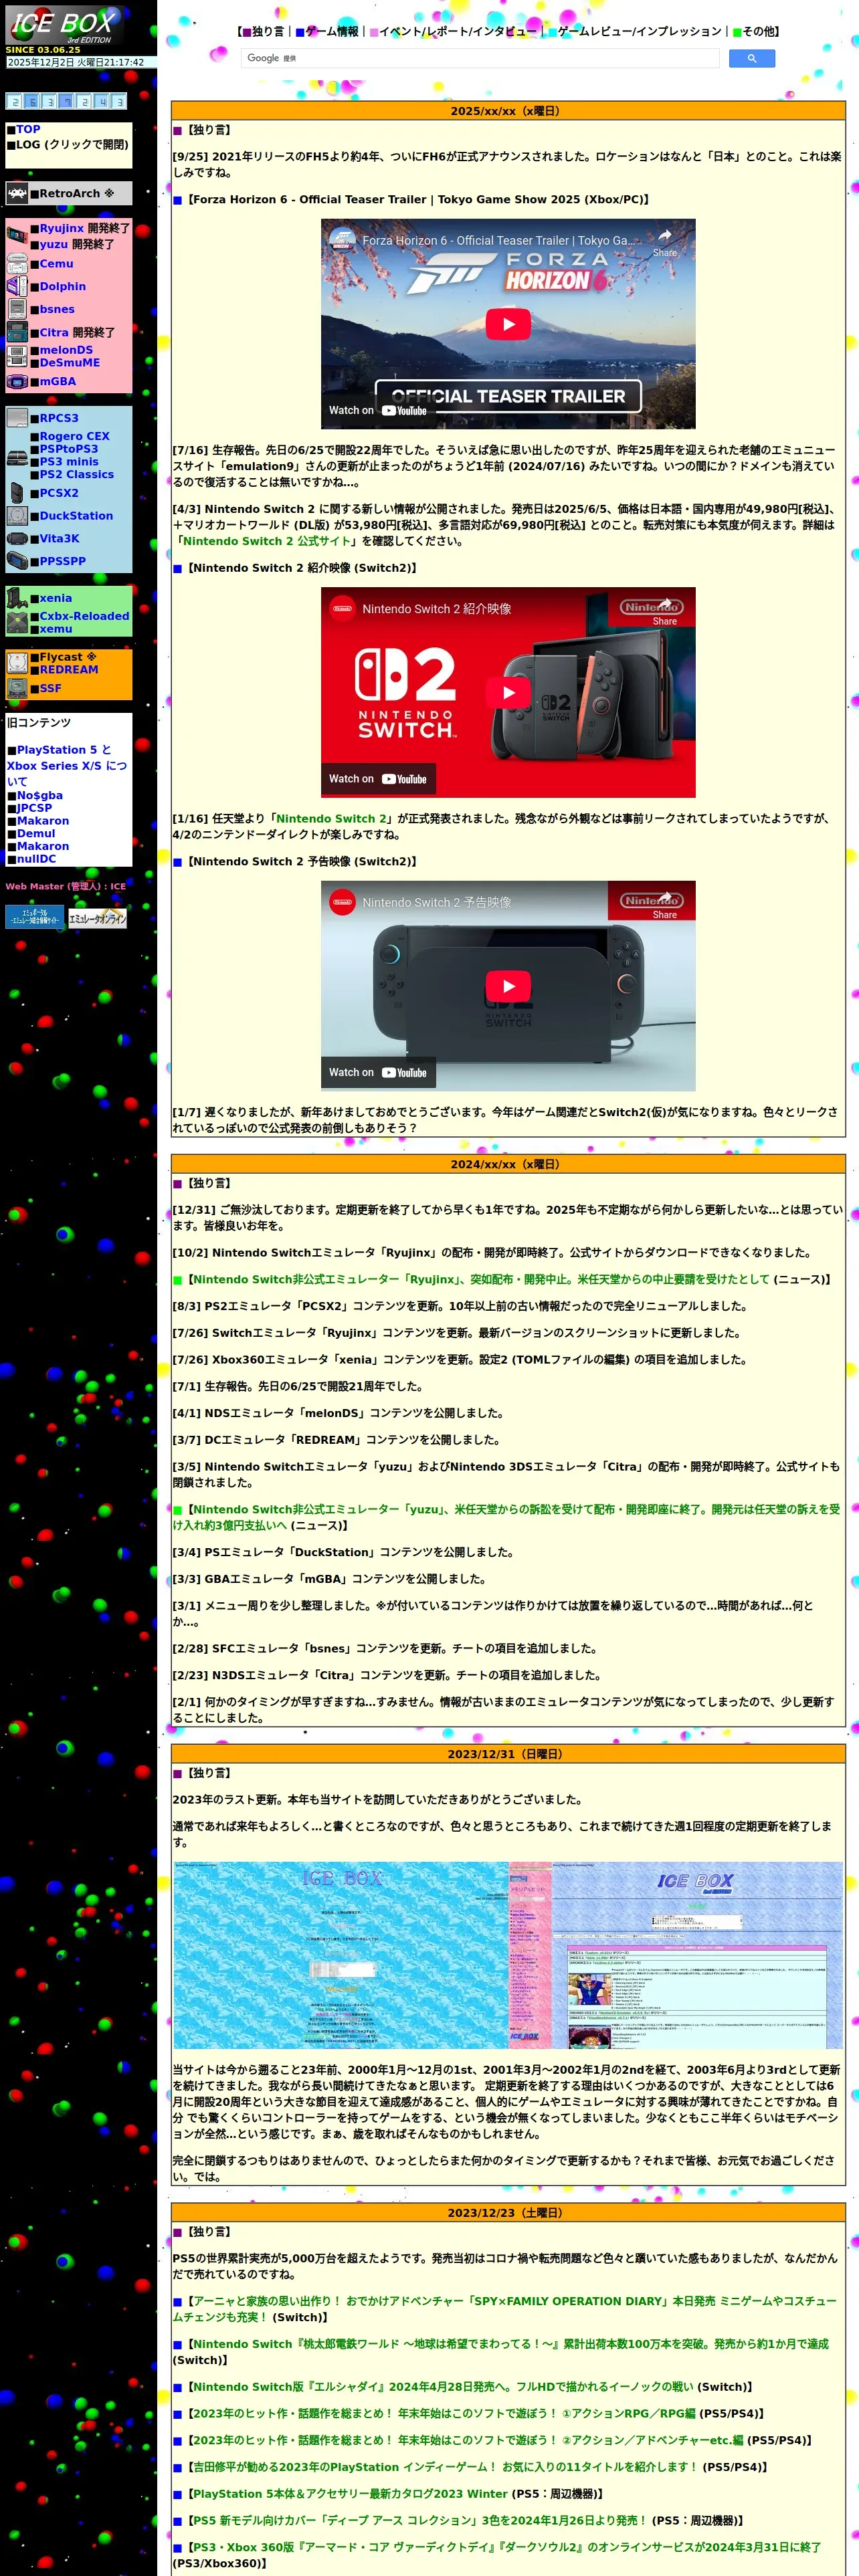
Task: Click the Xbox 360 icon beside xenia
Action: [17, 598]
